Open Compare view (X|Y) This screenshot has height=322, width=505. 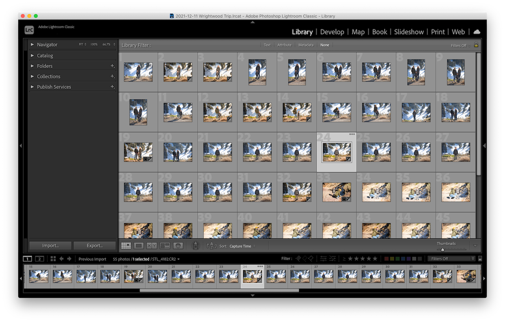click(x=152, y=246)
